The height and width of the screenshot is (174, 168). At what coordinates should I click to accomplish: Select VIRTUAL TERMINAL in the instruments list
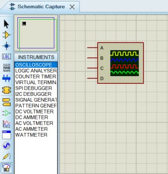click(x=36, y=82)
